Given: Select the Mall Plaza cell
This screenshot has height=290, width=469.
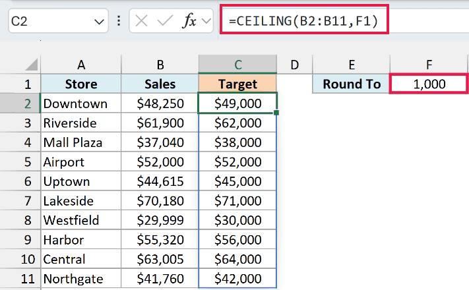Looking at the screenshot, I should pos(81,142).
